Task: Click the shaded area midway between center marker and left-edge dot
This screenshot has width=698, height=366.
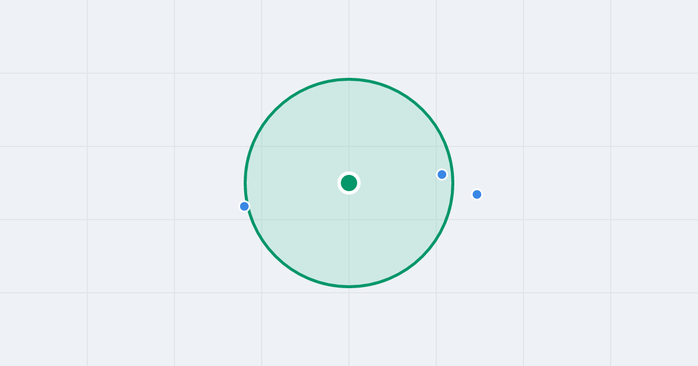Action: point(297,195)
